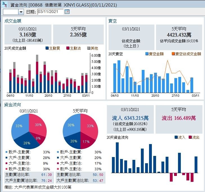Click the 主動買 legend swatch
Image resolution: width=205 pixels, height=192 pixels.
[47, 48]
